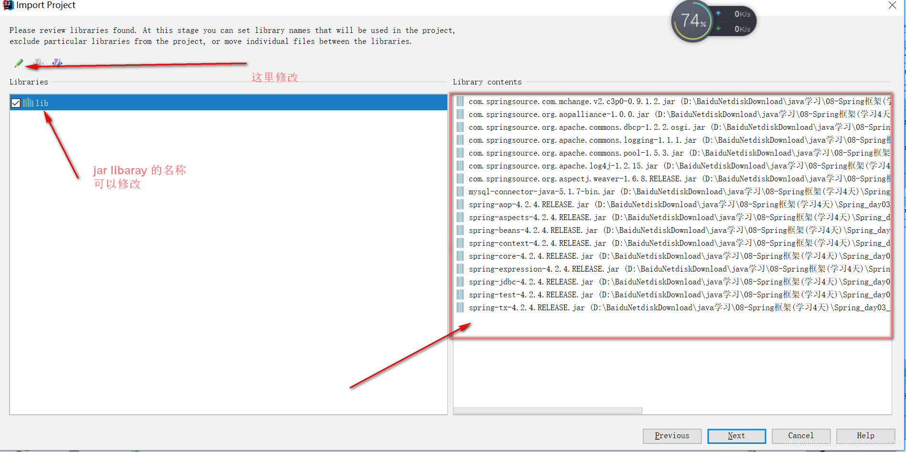The image size is (906, 452).
Task: Go back with the Previous button
Action: tap(672, 436)
